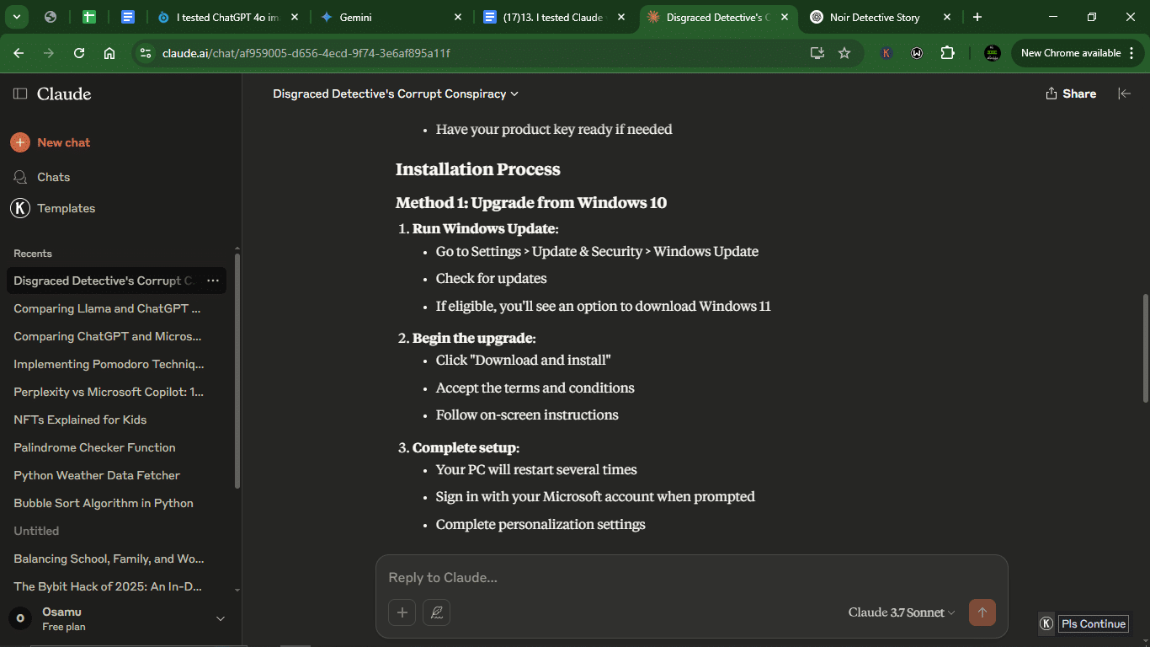Click the install app icon in address bar
The width and height of the screenshot is (1150, 647).
click(x=817, y=53)
